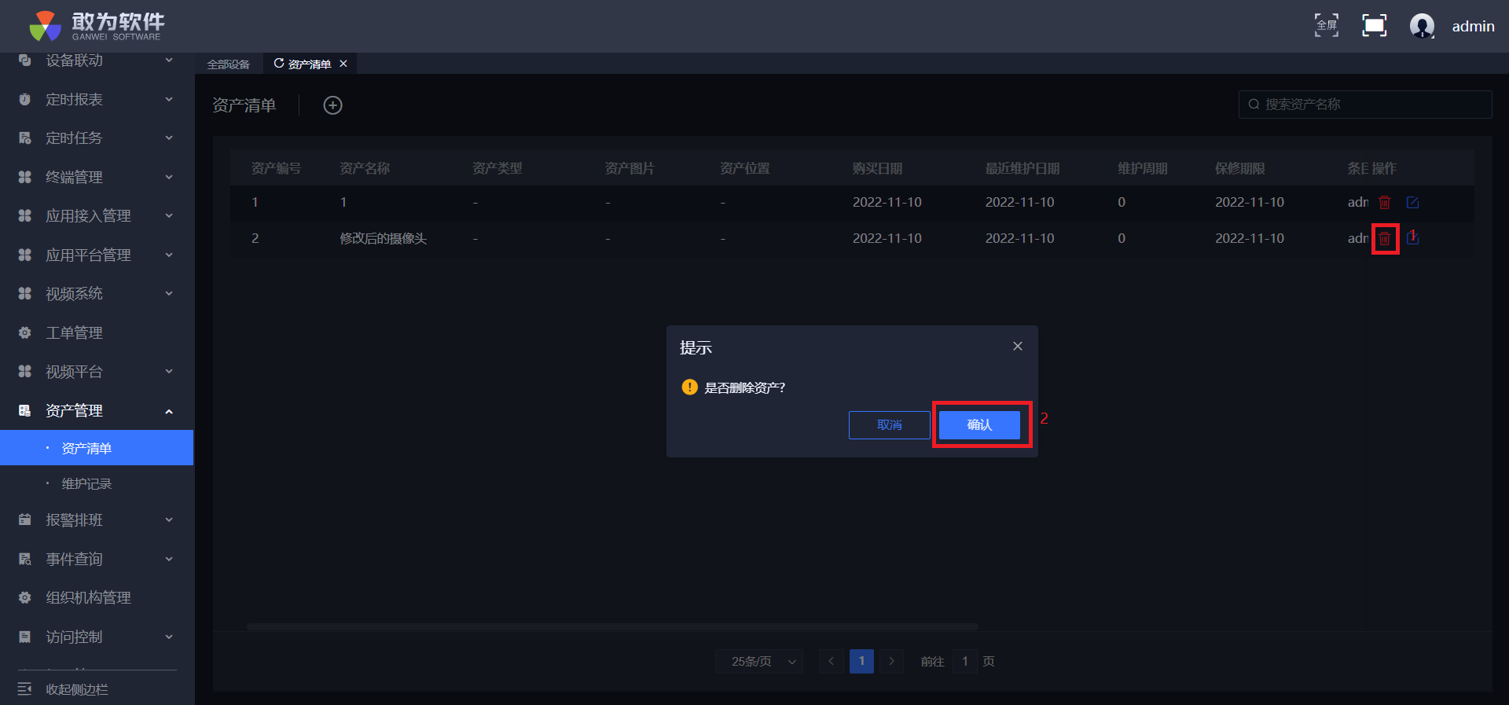Click the 确认 button in the delete prompt
Viewport: 1509px width, 705px height.
979,425
